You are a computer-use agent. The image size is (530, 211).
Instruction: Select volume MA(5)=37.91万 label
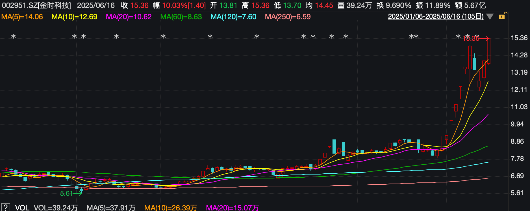coord(111,208)
